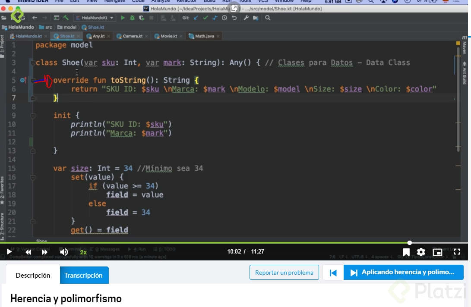Close the Shoe.kt tab
The height and width of the screenshot is (307, 471).
pos(79,36)
